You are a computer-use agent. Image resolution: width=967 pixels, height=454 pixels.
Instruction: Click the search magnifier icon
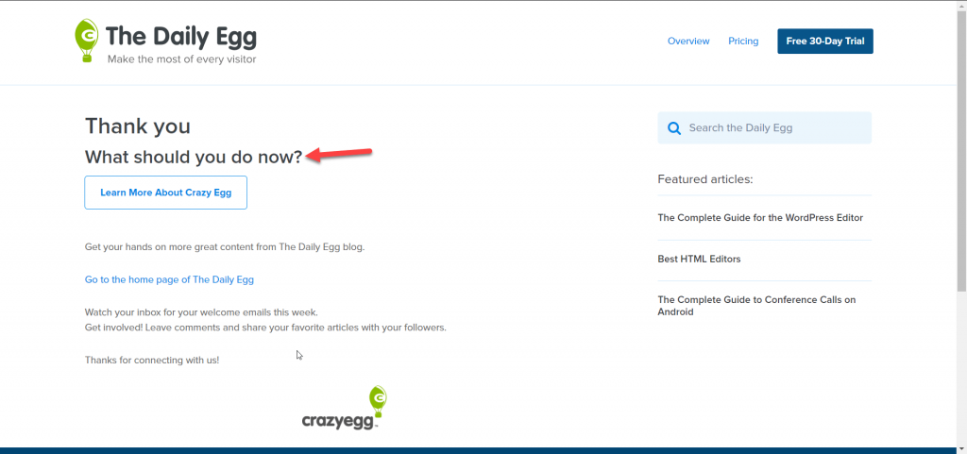point(674,128)
